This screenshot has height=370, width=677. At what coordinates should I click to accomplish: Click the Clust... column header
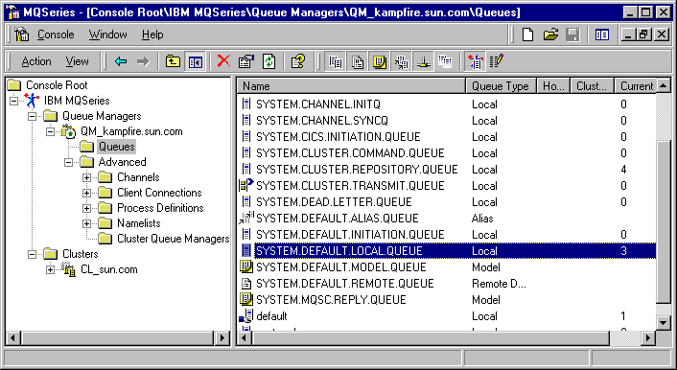(593, 86)
